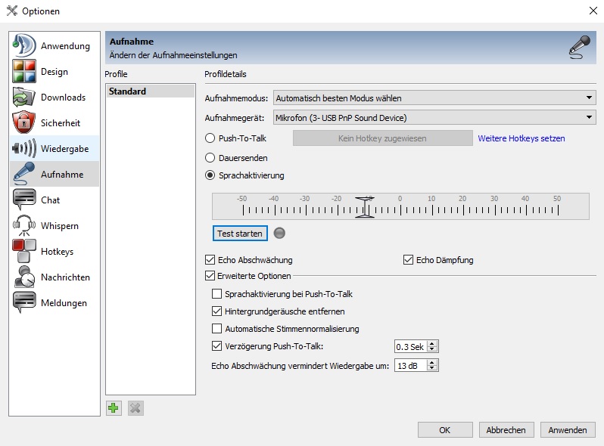Select the Push-To-Talk radio button
The height and width of the screenshot is (446, 604).
point(210,138)
